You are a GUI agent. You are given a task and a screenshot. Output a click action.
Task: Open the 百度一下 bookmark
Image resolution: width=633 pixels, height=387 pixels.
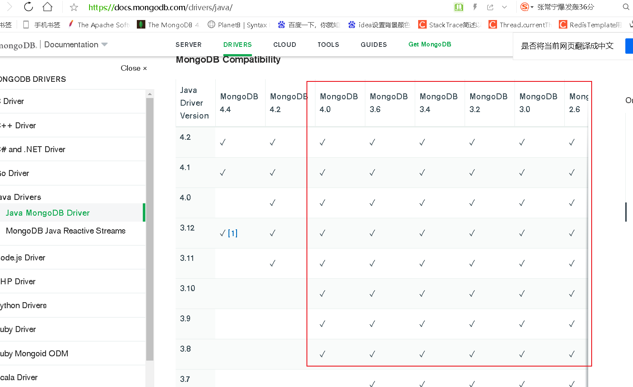308,25
